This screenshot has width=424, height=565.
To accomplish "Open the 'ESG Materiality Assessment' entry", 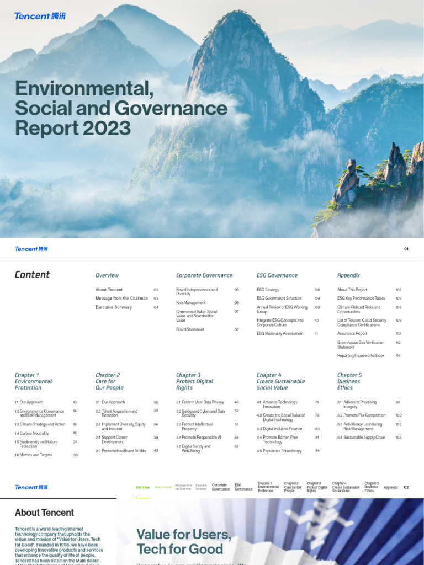I will click(280, 334).
